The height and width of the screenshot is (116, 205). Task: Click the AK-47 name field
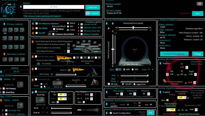point(16,72)
